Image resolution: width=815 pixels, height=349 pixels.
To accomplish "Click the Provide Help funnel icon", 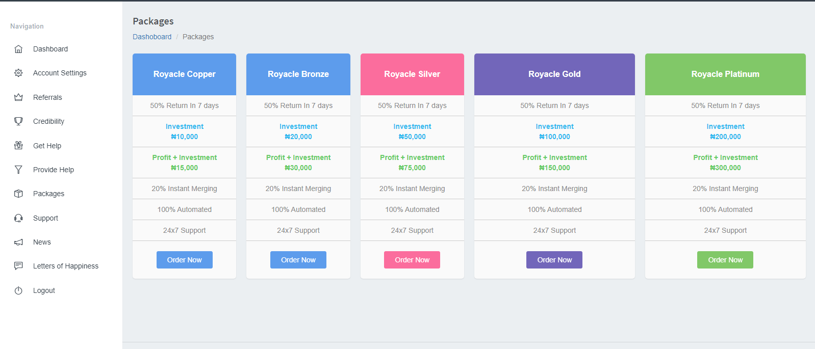I will (x=18, y=170).
